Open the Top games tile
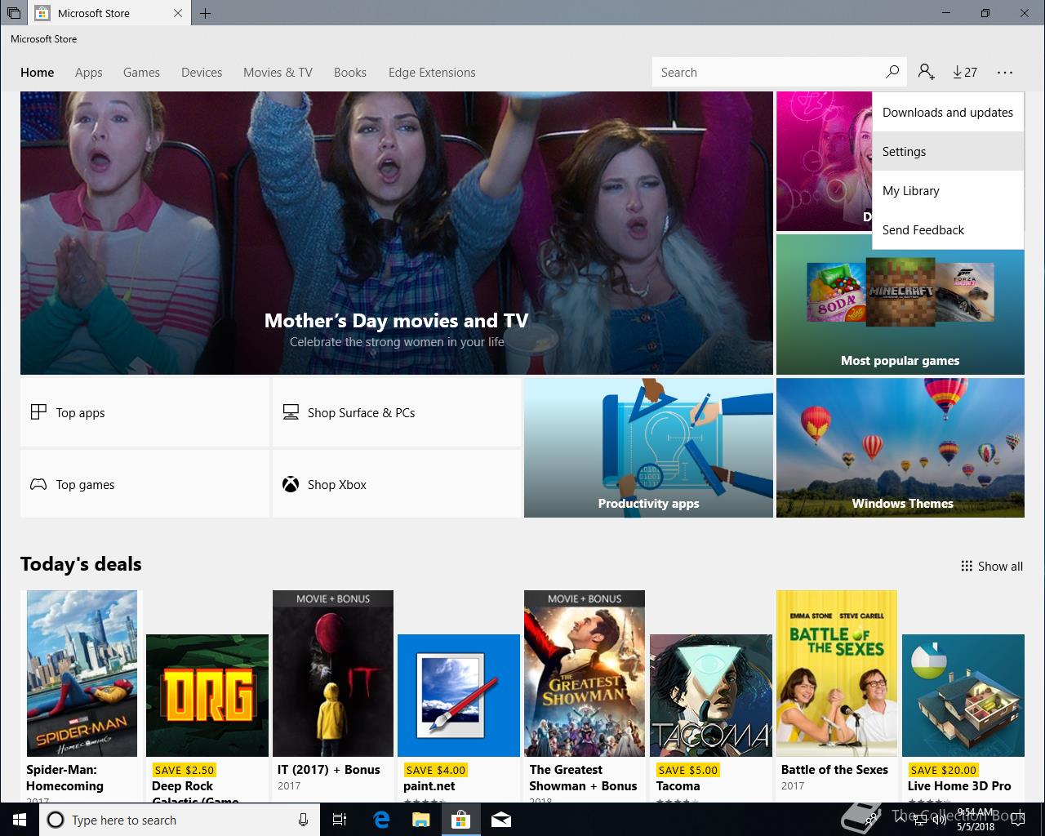This screenshot has height=836, width=1045. click(x=145, y=484)
